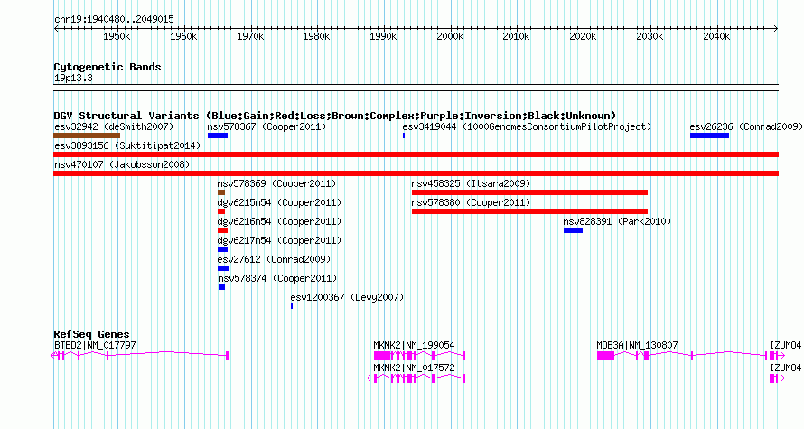The image size is (804, 429).
Task: Select the nsv578369 (Cooper2011) label
Action: (277, 184)
